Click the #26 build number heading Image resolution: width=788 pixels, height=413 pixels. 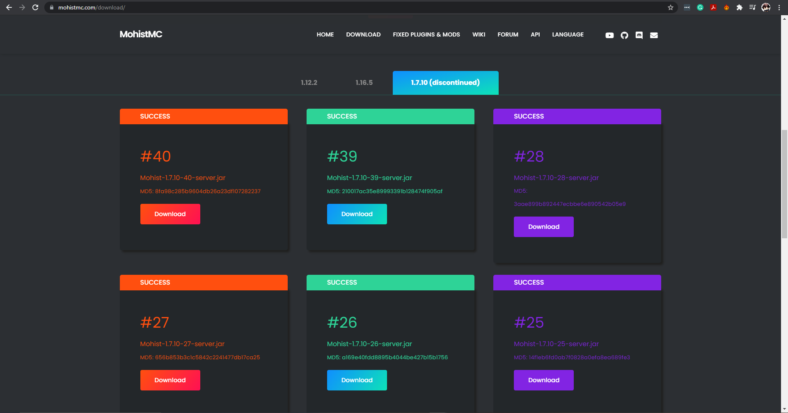(x=342, y=322)
